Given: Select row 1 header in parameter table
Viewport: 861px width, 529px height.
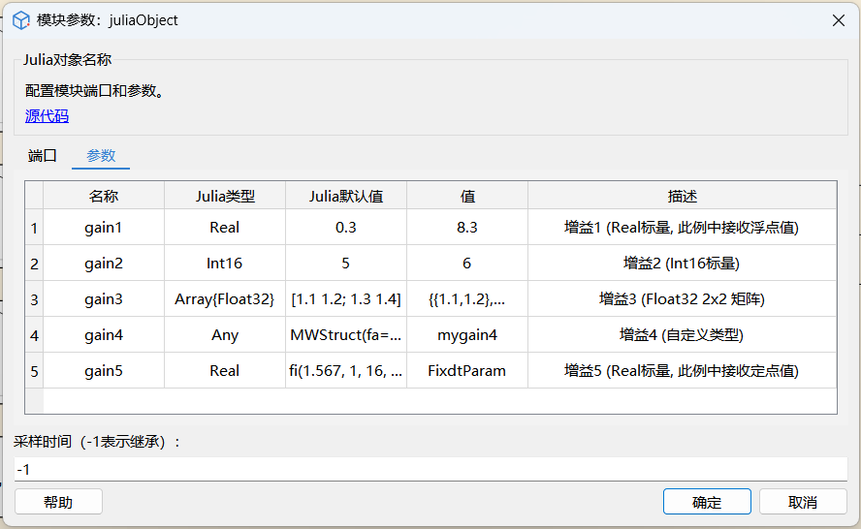Looking at the screenshot, I should [34, 228].
